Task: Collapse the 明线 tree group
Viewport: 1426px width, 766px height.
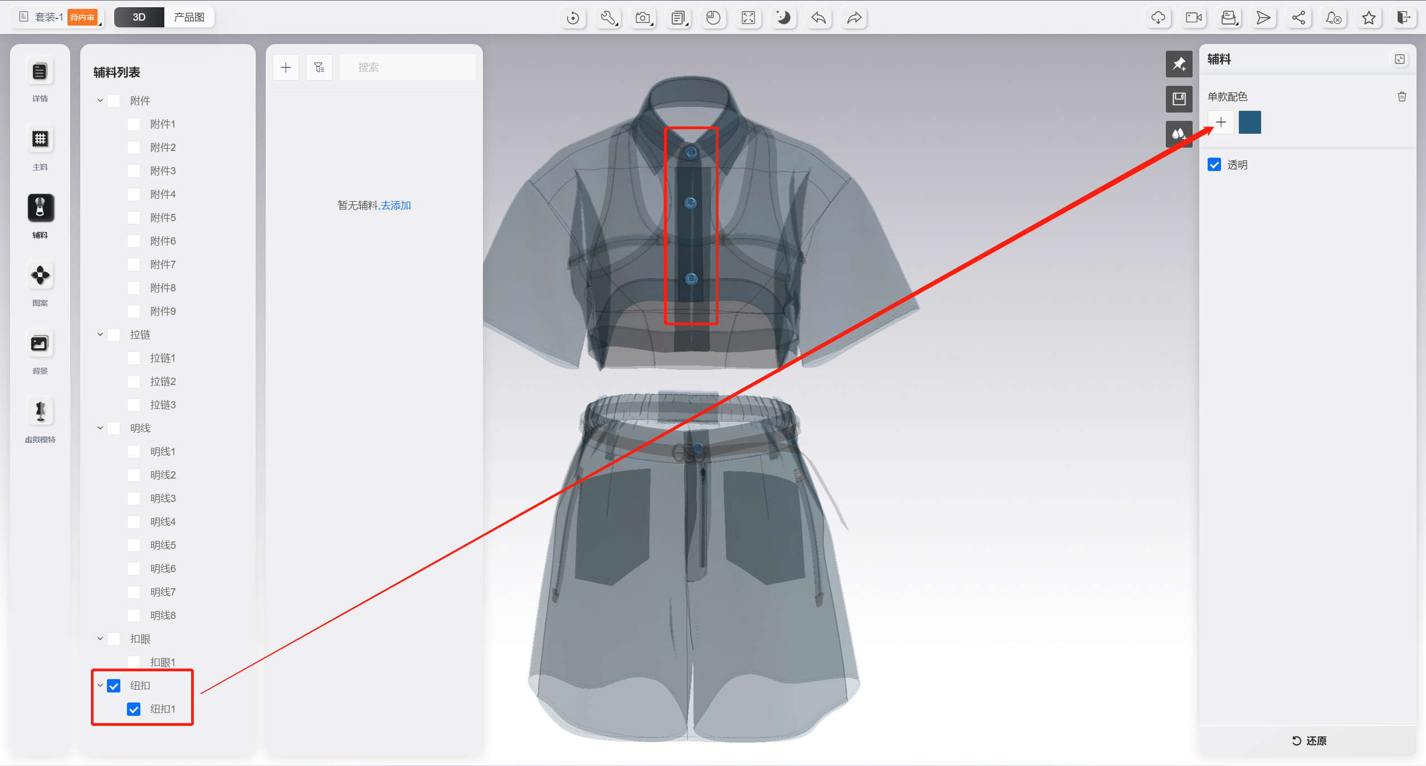Action: coord(100,428)
